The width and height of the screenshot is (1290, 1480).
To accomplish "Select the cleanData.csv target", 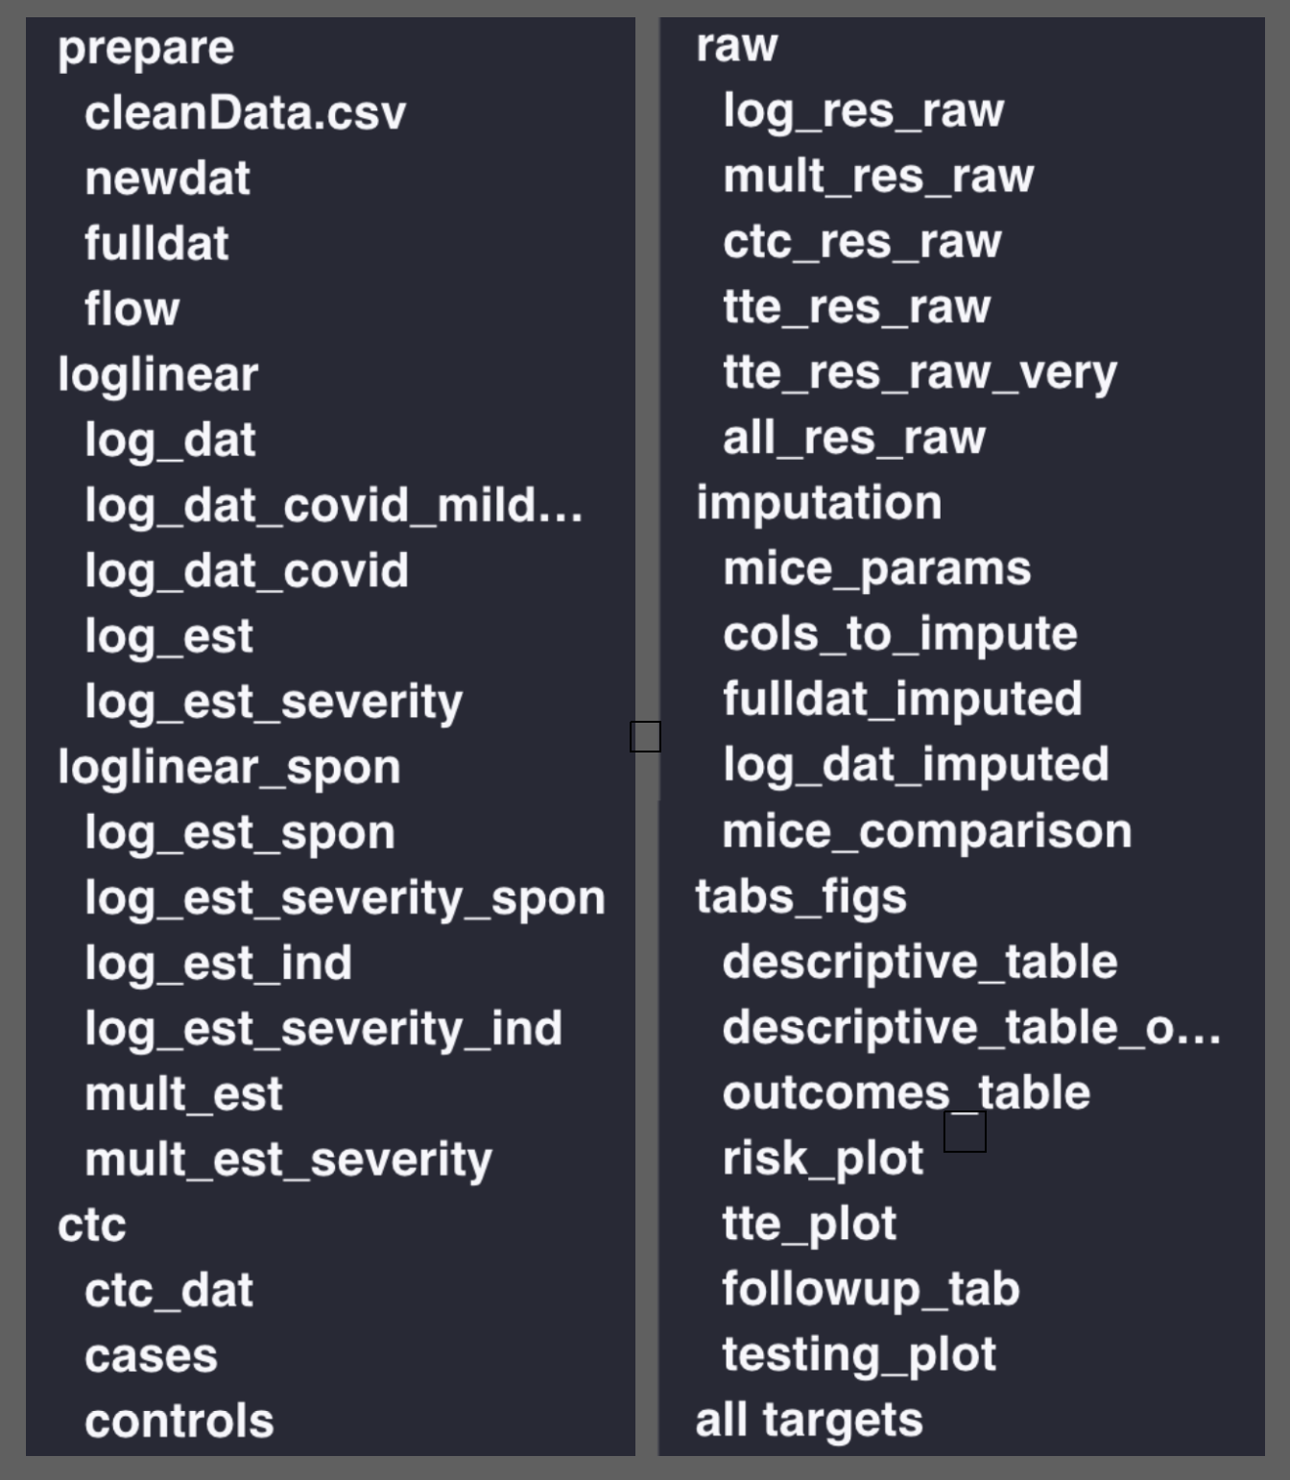I will tap(245, 113).
